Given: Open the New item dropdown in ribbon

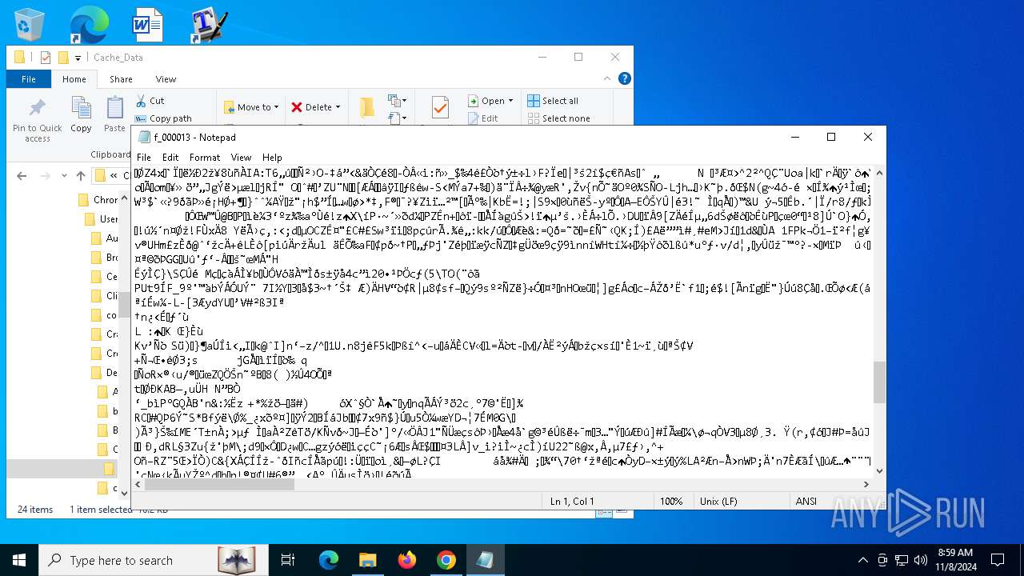Looking at the screenshot, I should point(396,101).
